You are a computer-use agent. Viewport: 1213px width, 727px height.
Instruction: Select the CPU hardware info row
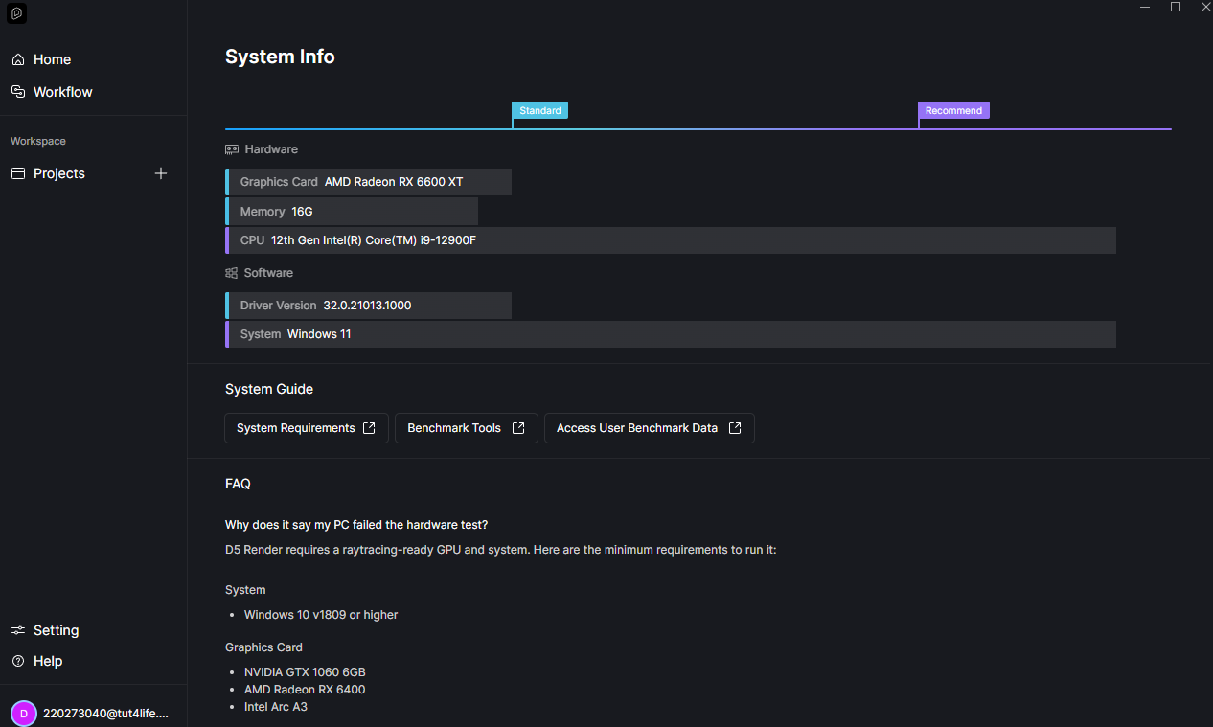(671, 240)
